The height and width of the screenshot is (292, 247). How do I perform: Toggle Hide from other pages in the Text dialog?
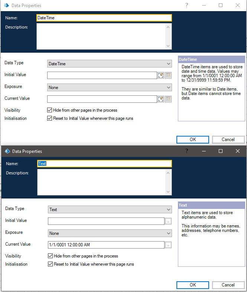coord(51,256)
